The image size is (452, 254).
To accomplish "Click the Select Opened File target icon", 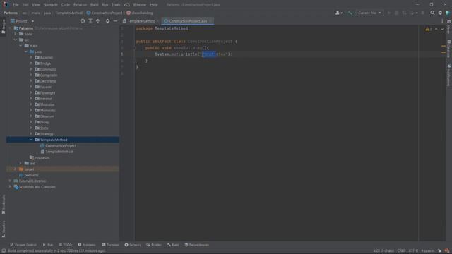I will pos(83,21).
